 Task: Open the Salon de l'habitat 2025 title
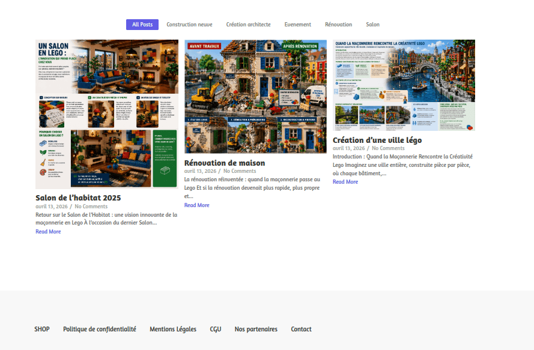coord(78,198)
